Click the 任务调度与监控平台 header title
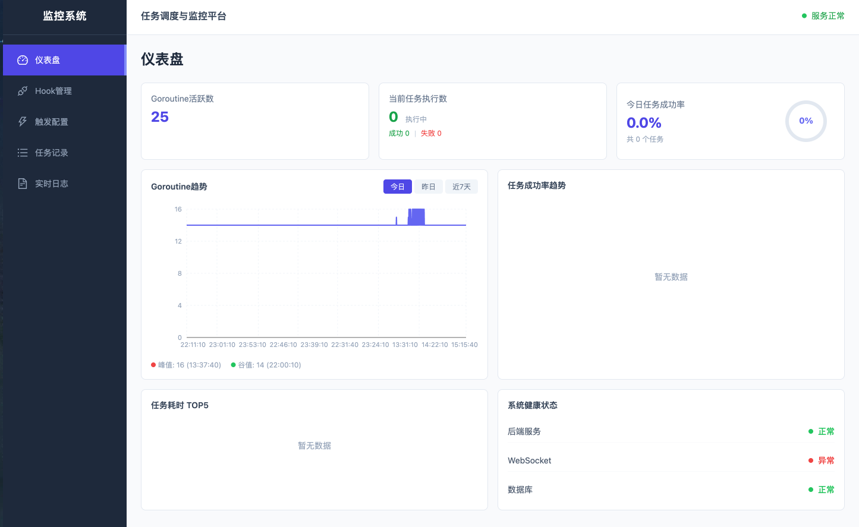Screen dimensions: 859x527 (184, 16)
